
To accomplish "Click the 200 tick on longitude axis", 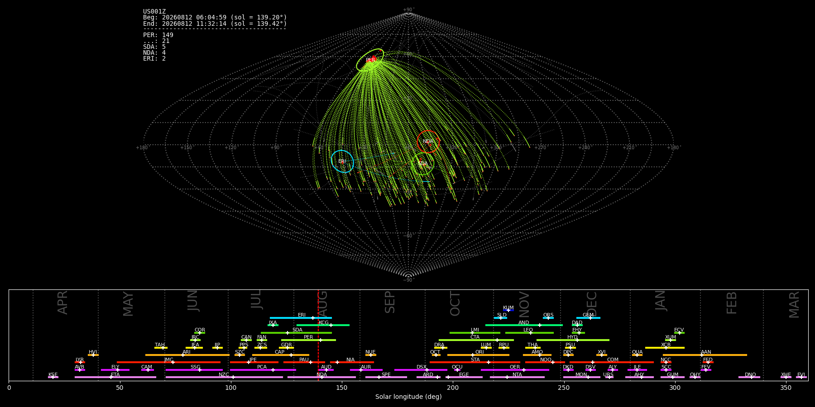I will (453, 388).
